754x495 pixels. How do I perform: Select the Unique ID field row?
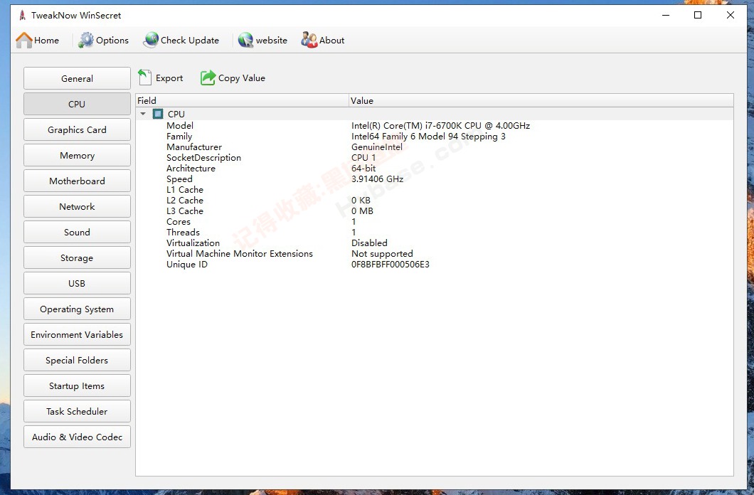[435, 265]
